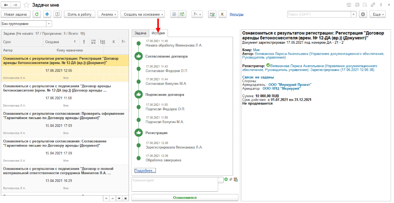Open the registrar Великанова link with Зарегистрировано
The width and height of the screenshot is (394, 203).
[309, 68]
